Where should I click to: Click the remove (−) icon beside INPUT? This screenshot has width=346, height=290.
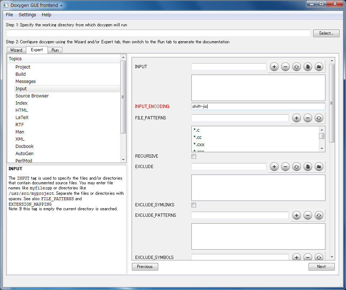click(x=285, y=67)
